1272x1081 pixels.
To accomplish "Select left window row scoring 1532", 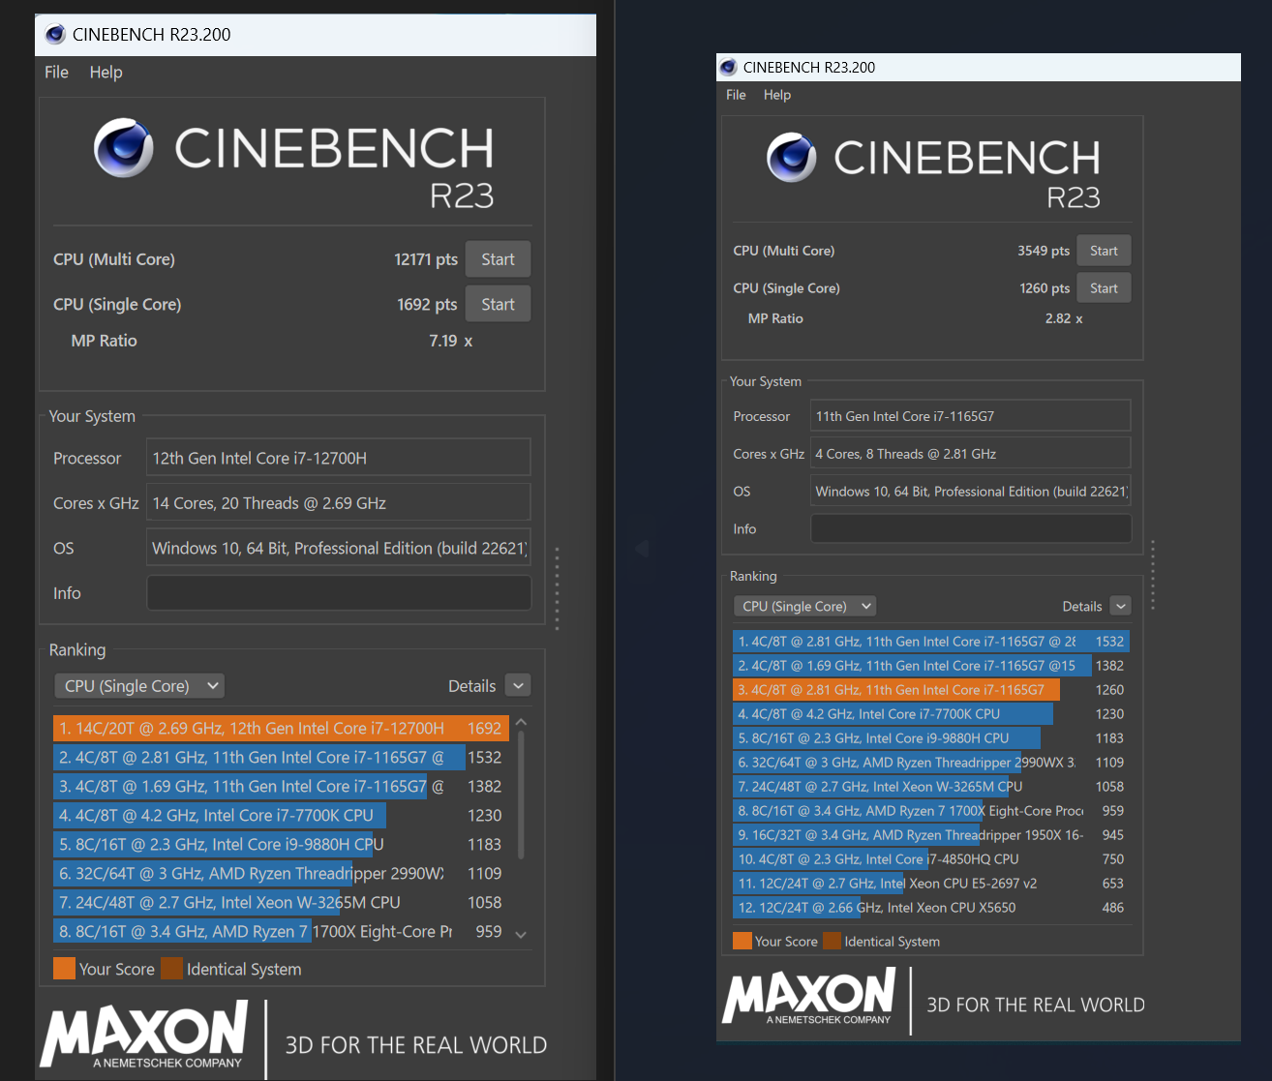I will pyautogui.click(x=282, y=758).
